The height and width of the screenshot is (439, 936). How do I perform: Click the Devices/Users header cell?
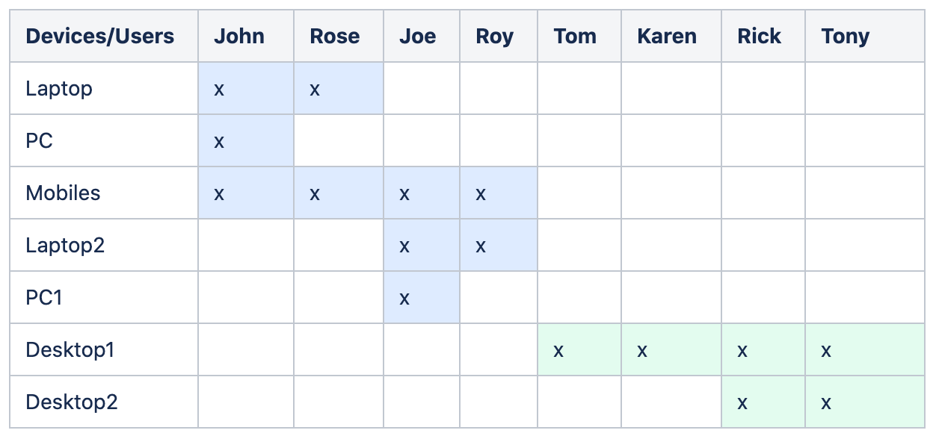click(99, 36)
